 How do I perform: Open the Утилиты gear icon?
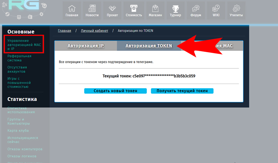pyautogui.click(x=236, y=8)
